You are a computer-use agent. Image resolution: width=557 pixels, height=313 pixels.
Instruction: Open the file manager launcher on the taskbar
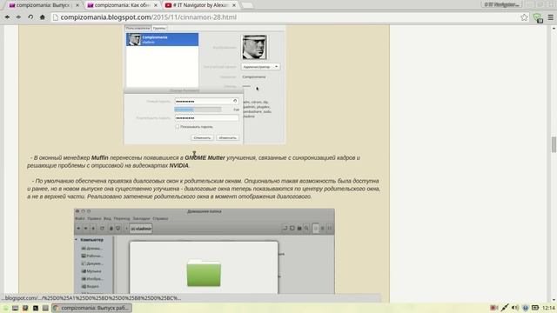click(45, 308)
